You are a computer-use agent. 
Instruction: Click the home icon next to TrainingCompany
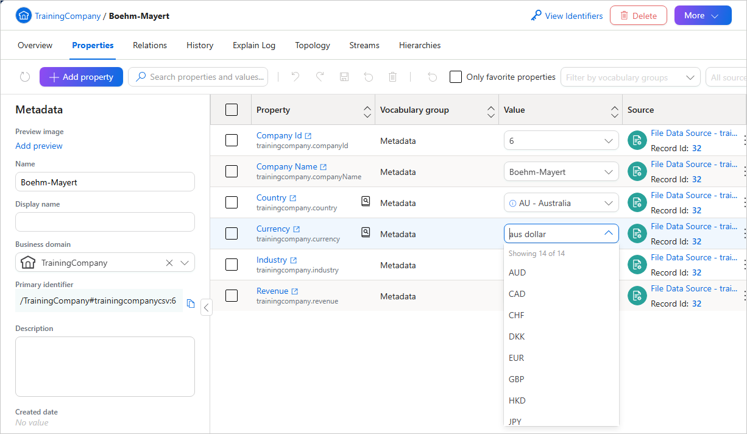click(23, 16)
